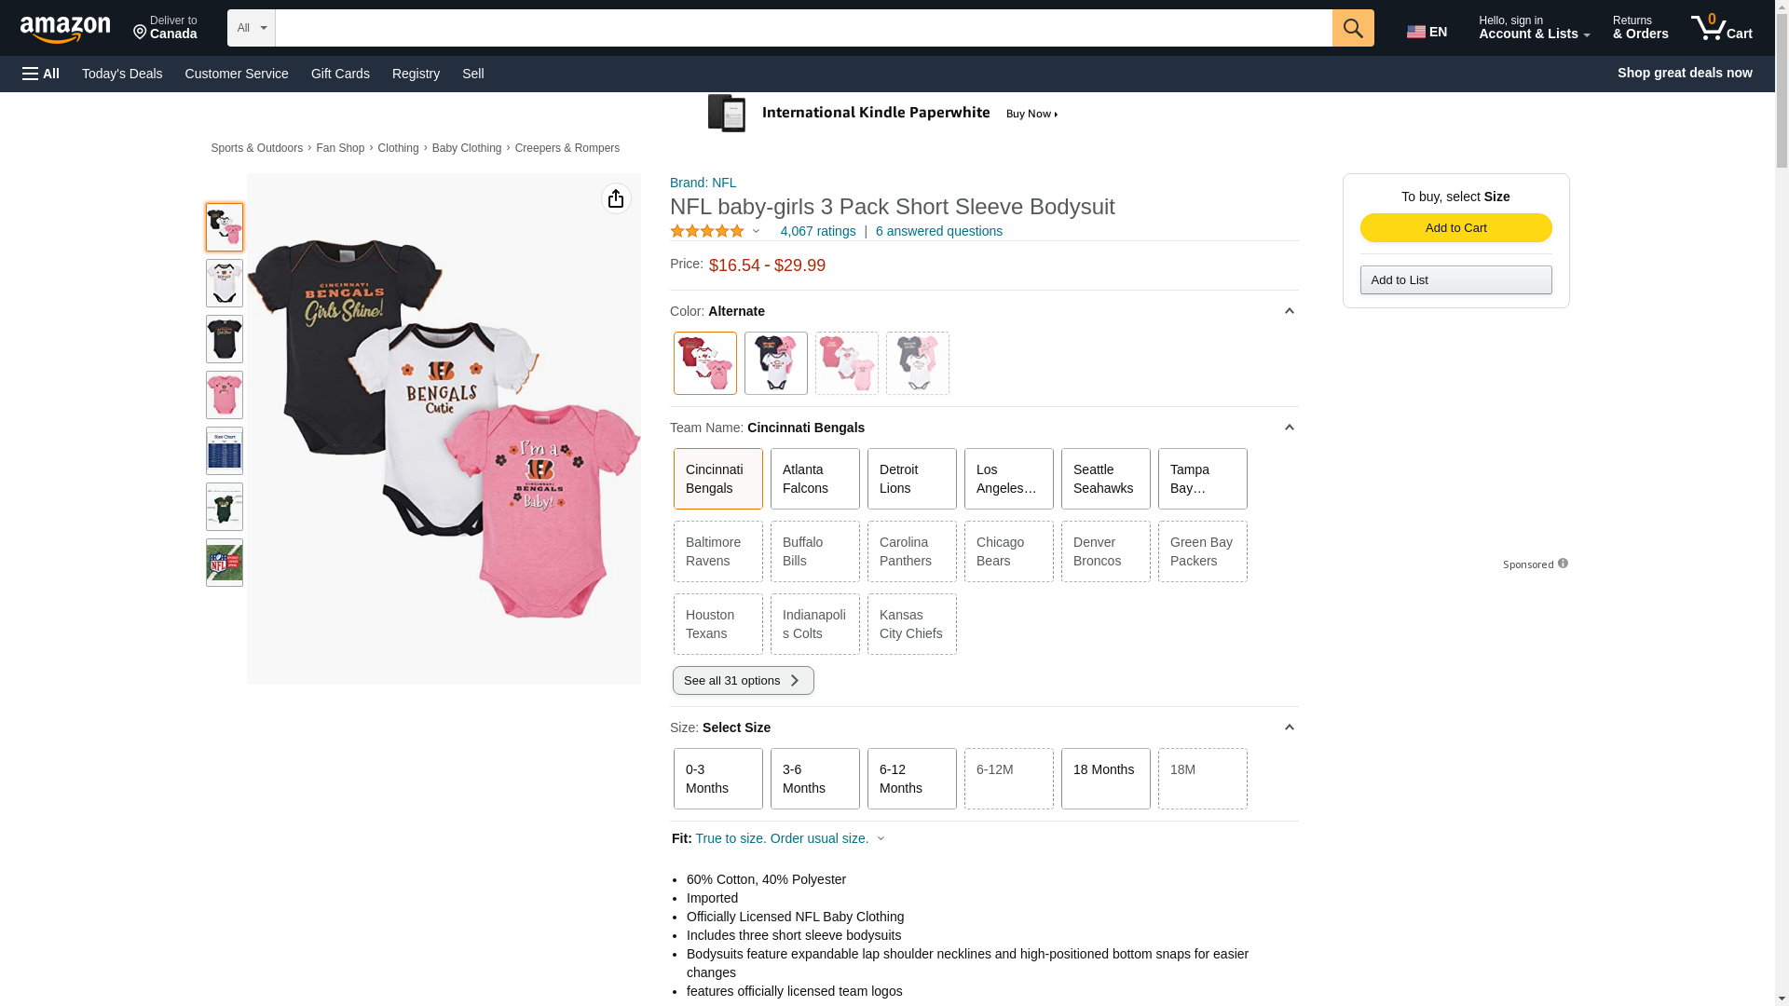Select the Seattle Seahawks team option
The width and height of the screenshot is (1789, 1006).
pos(1105,479)
